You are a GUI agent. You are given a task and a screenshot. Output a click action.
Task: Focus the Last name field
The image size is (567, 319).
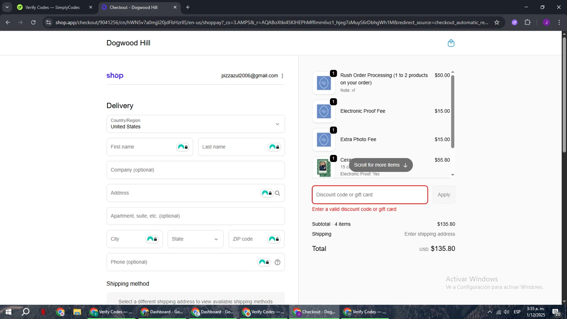[x=241, y=147]
